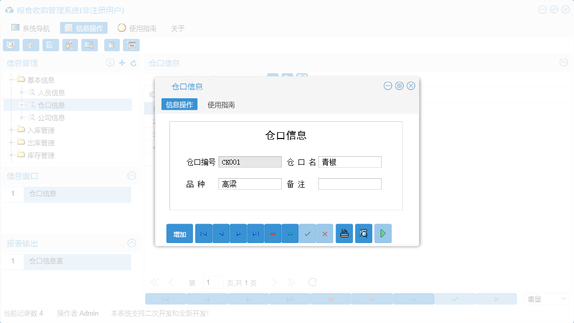This screenshot has height=323, width=574.
Task: Print the warehouse record using the printer icon
Action: pos(344,234)
